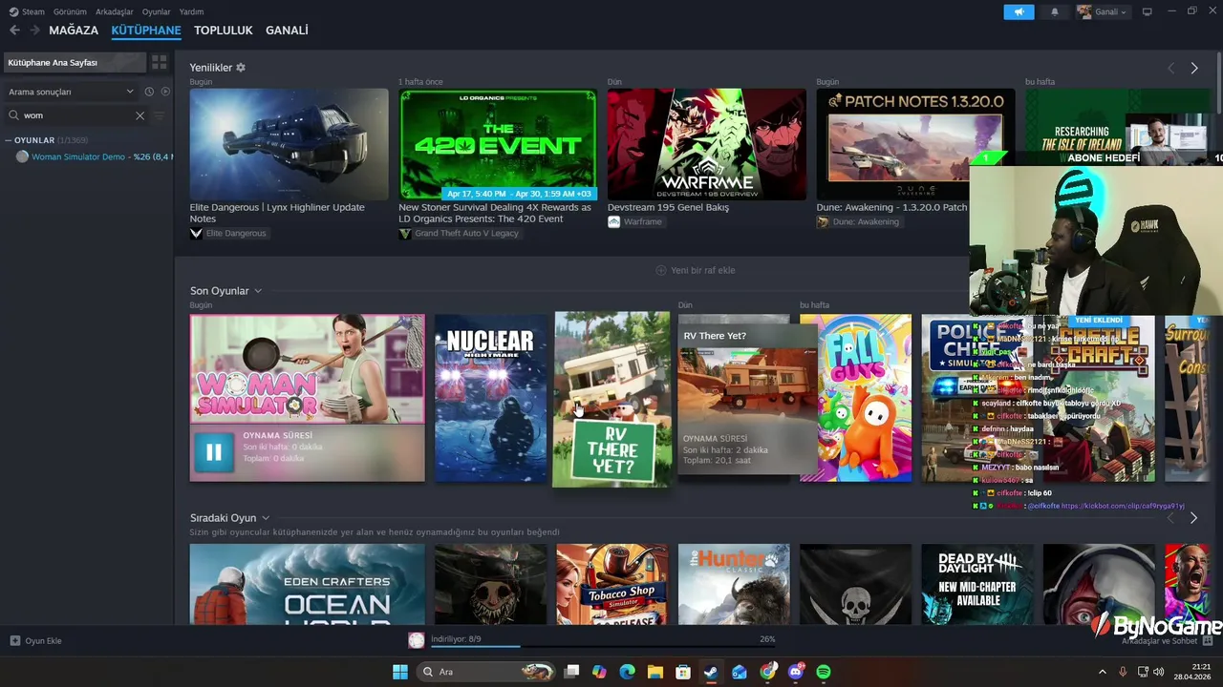This screenshot has height=687, width=1223.
Task: Open the Arkadaşlar menu
Action: pos(115,11)
